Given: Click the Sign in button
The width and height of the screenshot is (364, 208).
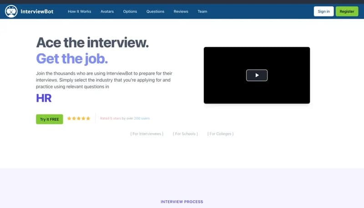Looking at the screenshot, I should [324, 11].
